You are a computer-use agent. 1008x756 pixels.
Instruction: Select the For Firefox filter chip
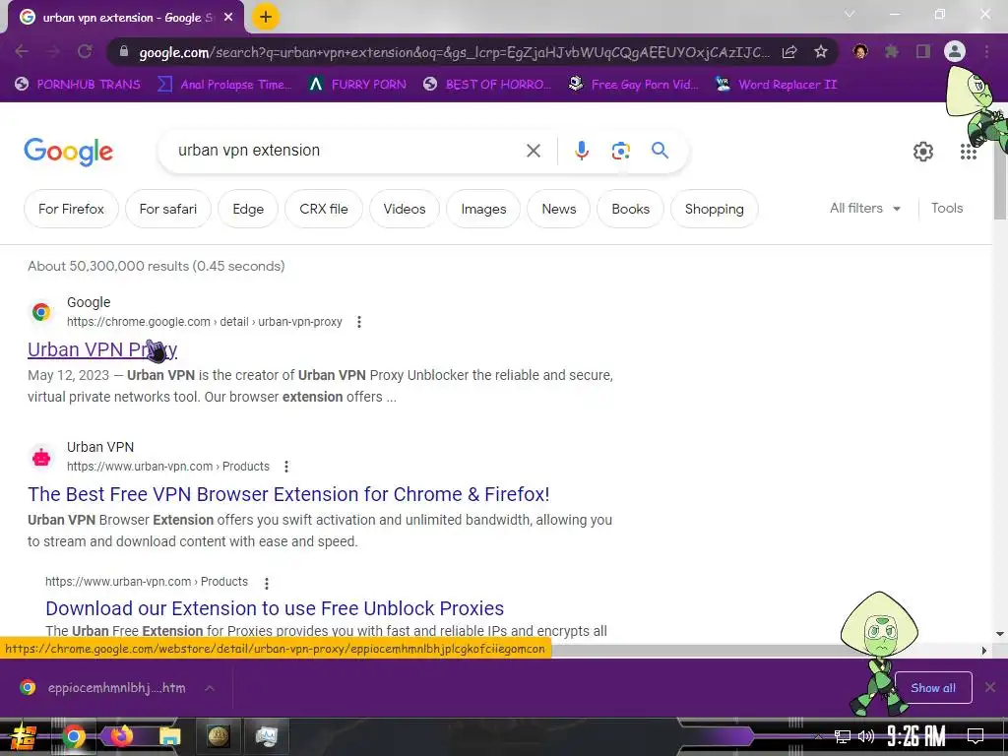click(x=71, y=209)
